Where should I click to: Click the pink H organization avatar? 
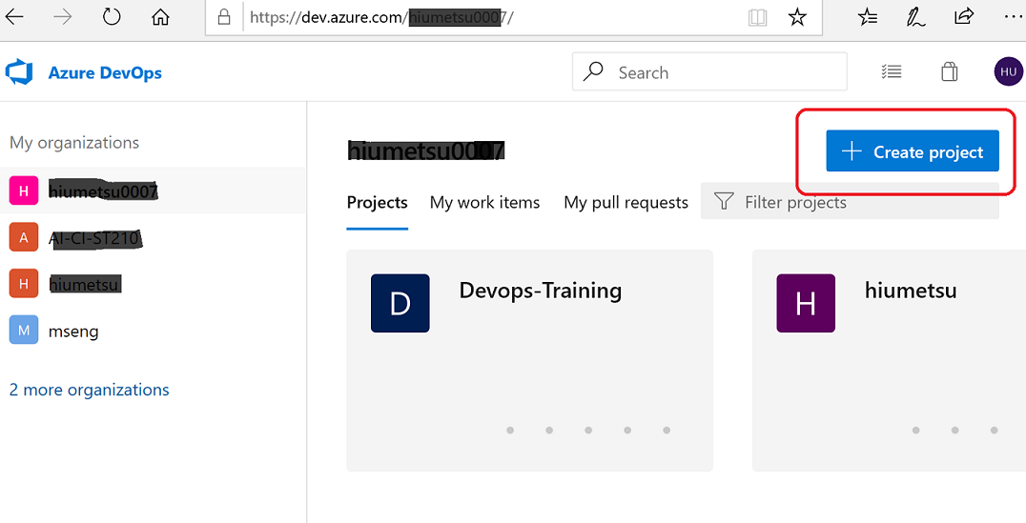point(24,191)
